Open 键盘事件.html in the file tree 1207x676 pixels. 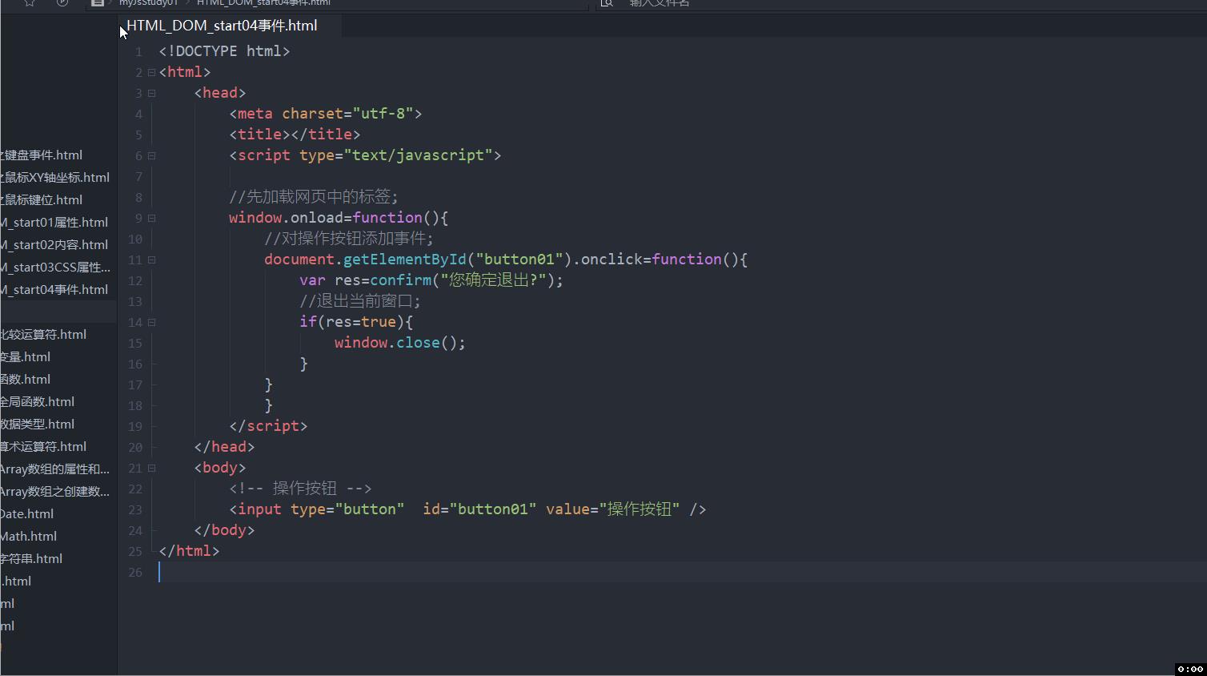[42, 155]
